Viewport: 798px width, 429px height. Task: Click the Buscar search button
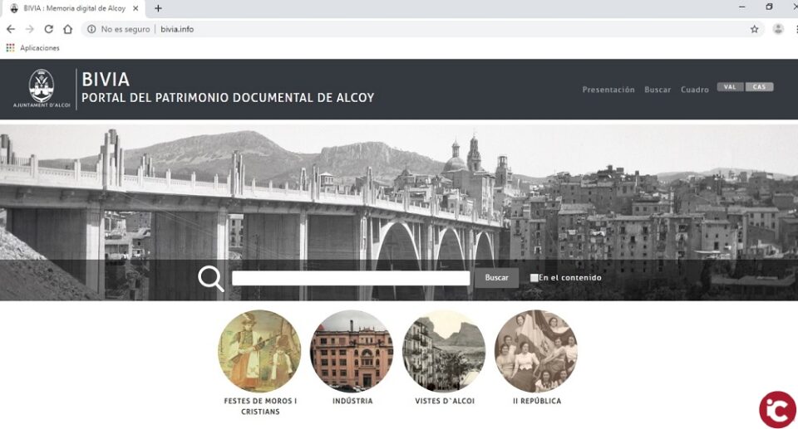pyautogui.click(x=497, y=278)
